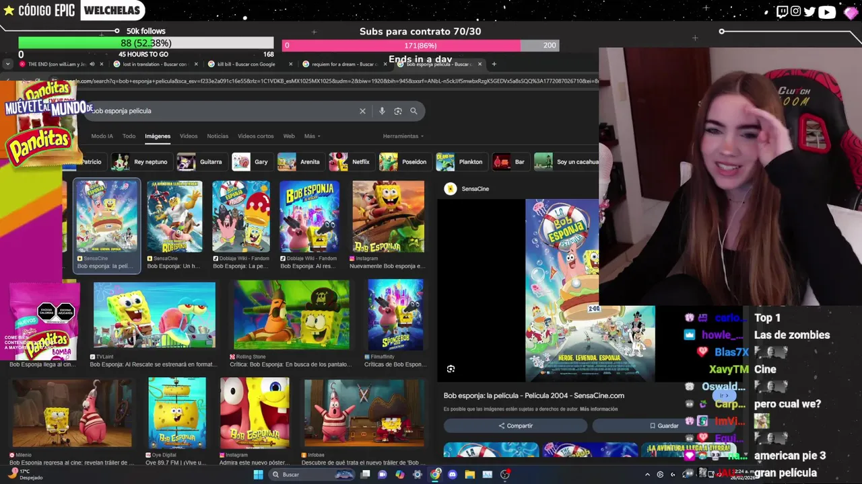Click the browser address bar URL
Image resolution: width=862 pixels, height=484 pixels.
(x=330, y=81)
